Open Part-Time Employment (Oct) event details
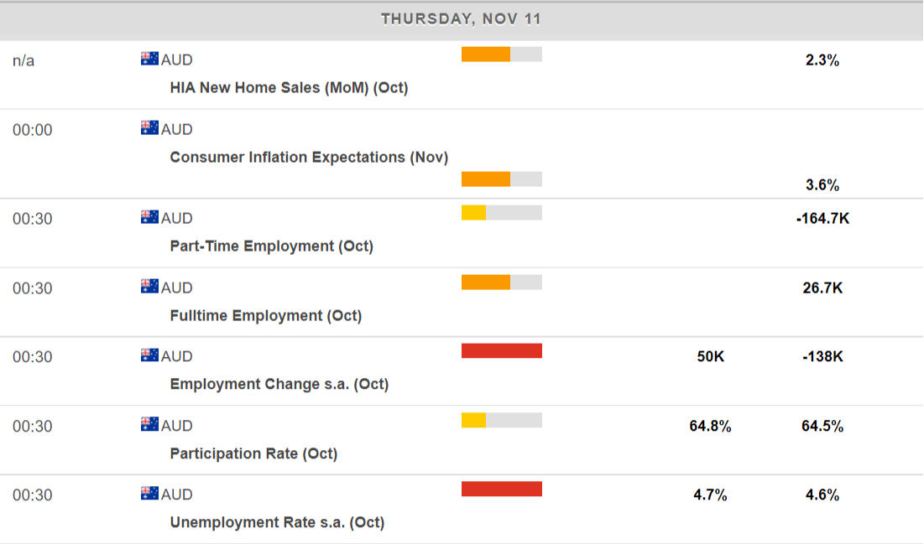 (271, 246)
